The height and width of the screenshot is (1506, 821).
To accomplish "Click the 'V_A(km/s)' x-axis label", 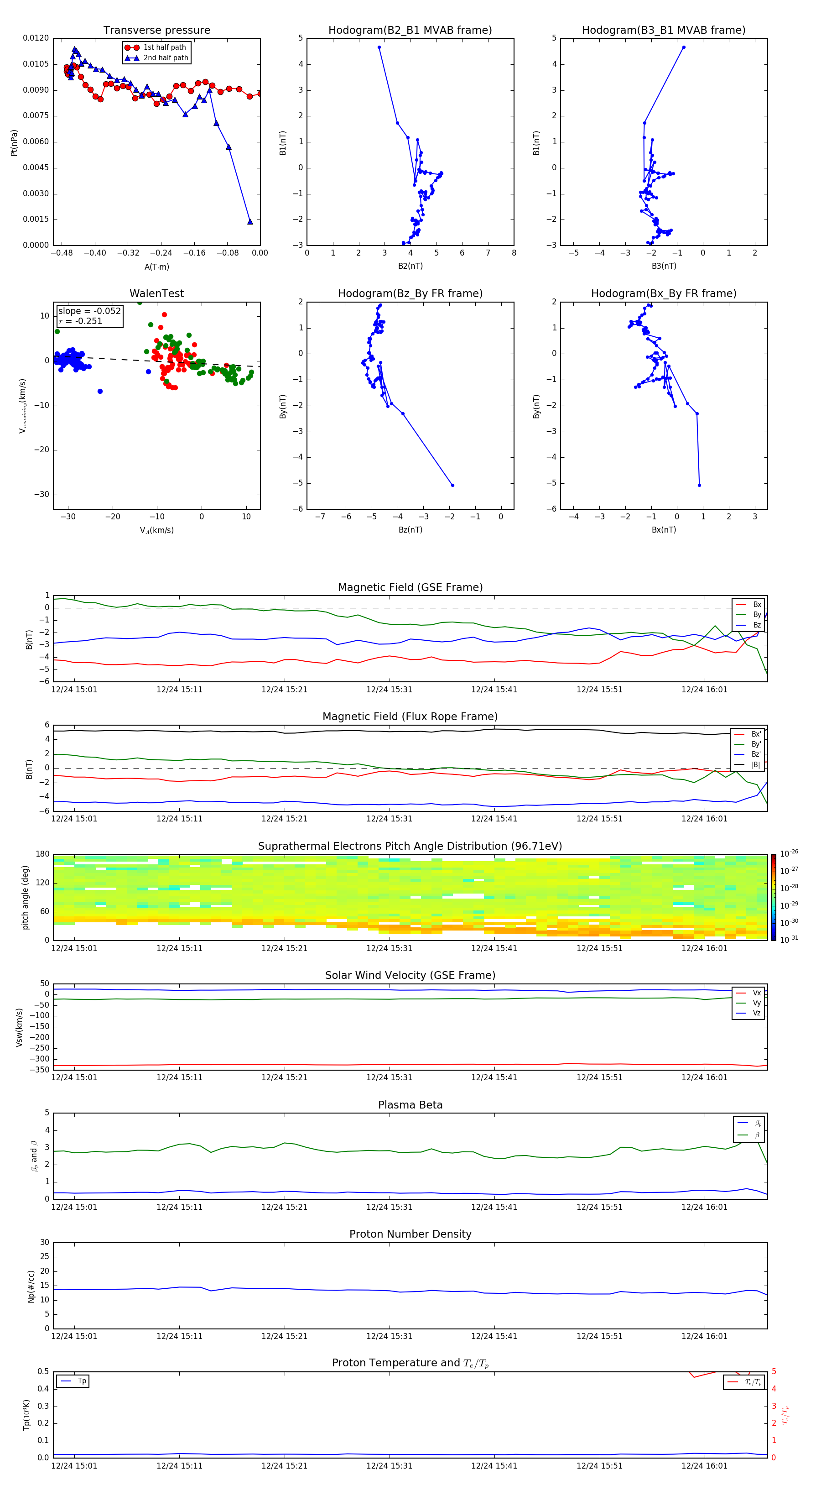I will (156, 530).
